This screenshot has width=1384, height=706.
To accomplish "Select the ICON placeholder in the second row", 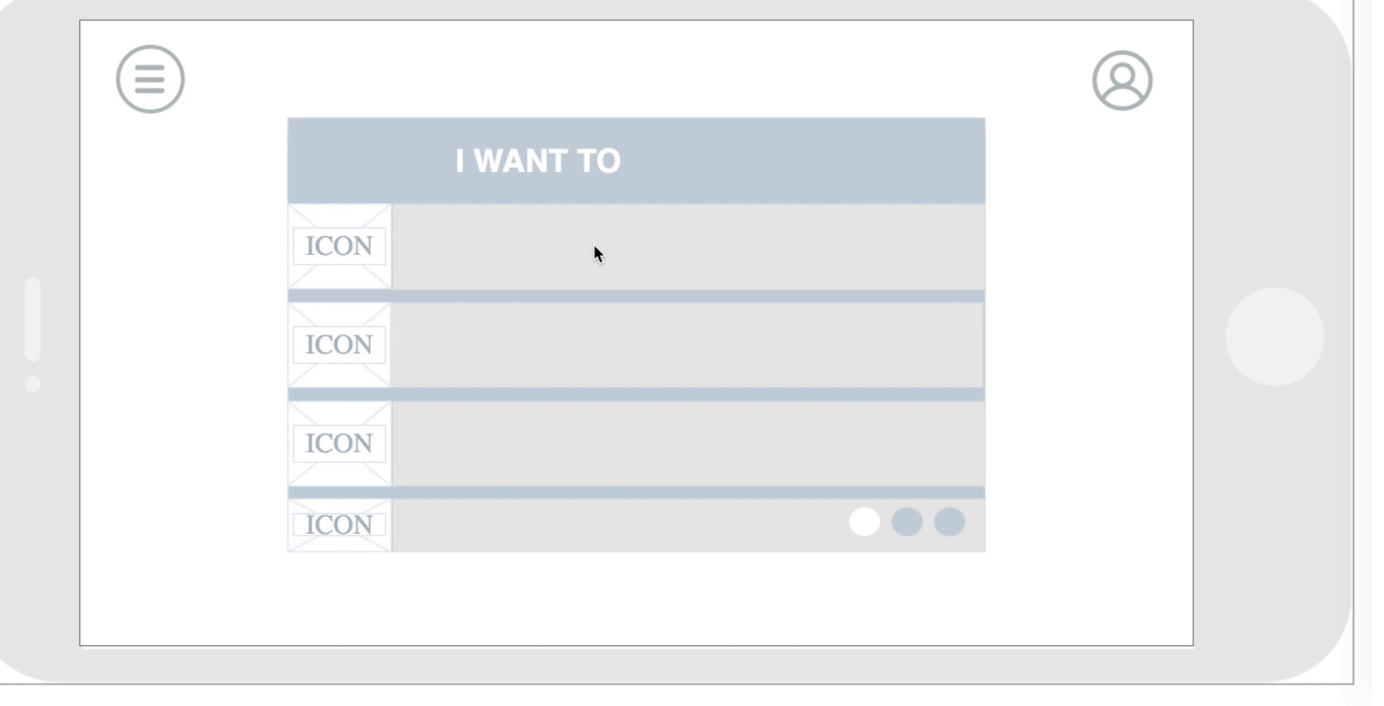I will click(x=340, y=344).
